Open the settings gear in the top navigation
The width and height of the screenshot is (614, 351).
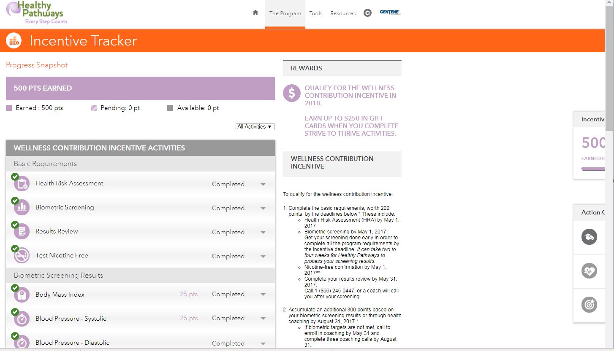367,13
